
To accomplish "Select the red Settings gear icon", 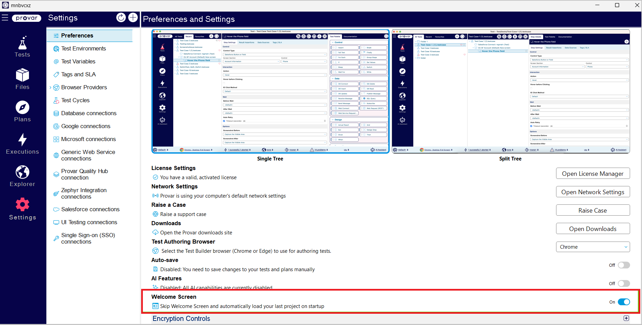I will coord(23,204).
